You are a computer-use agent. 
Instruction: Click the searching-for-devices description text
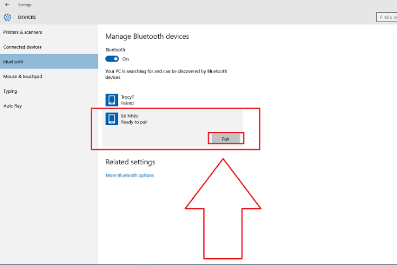[x=166, y=74]
